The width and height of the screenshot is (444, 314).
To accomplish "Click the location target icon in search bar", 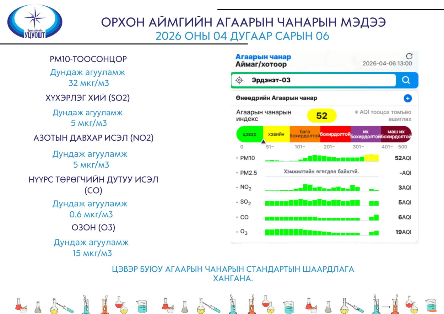I will 239,80.
